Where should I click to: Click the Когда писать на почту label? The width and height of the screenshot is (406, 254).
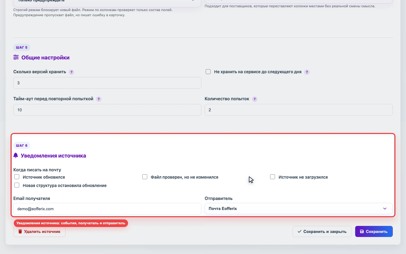click(x=37, y=170)
